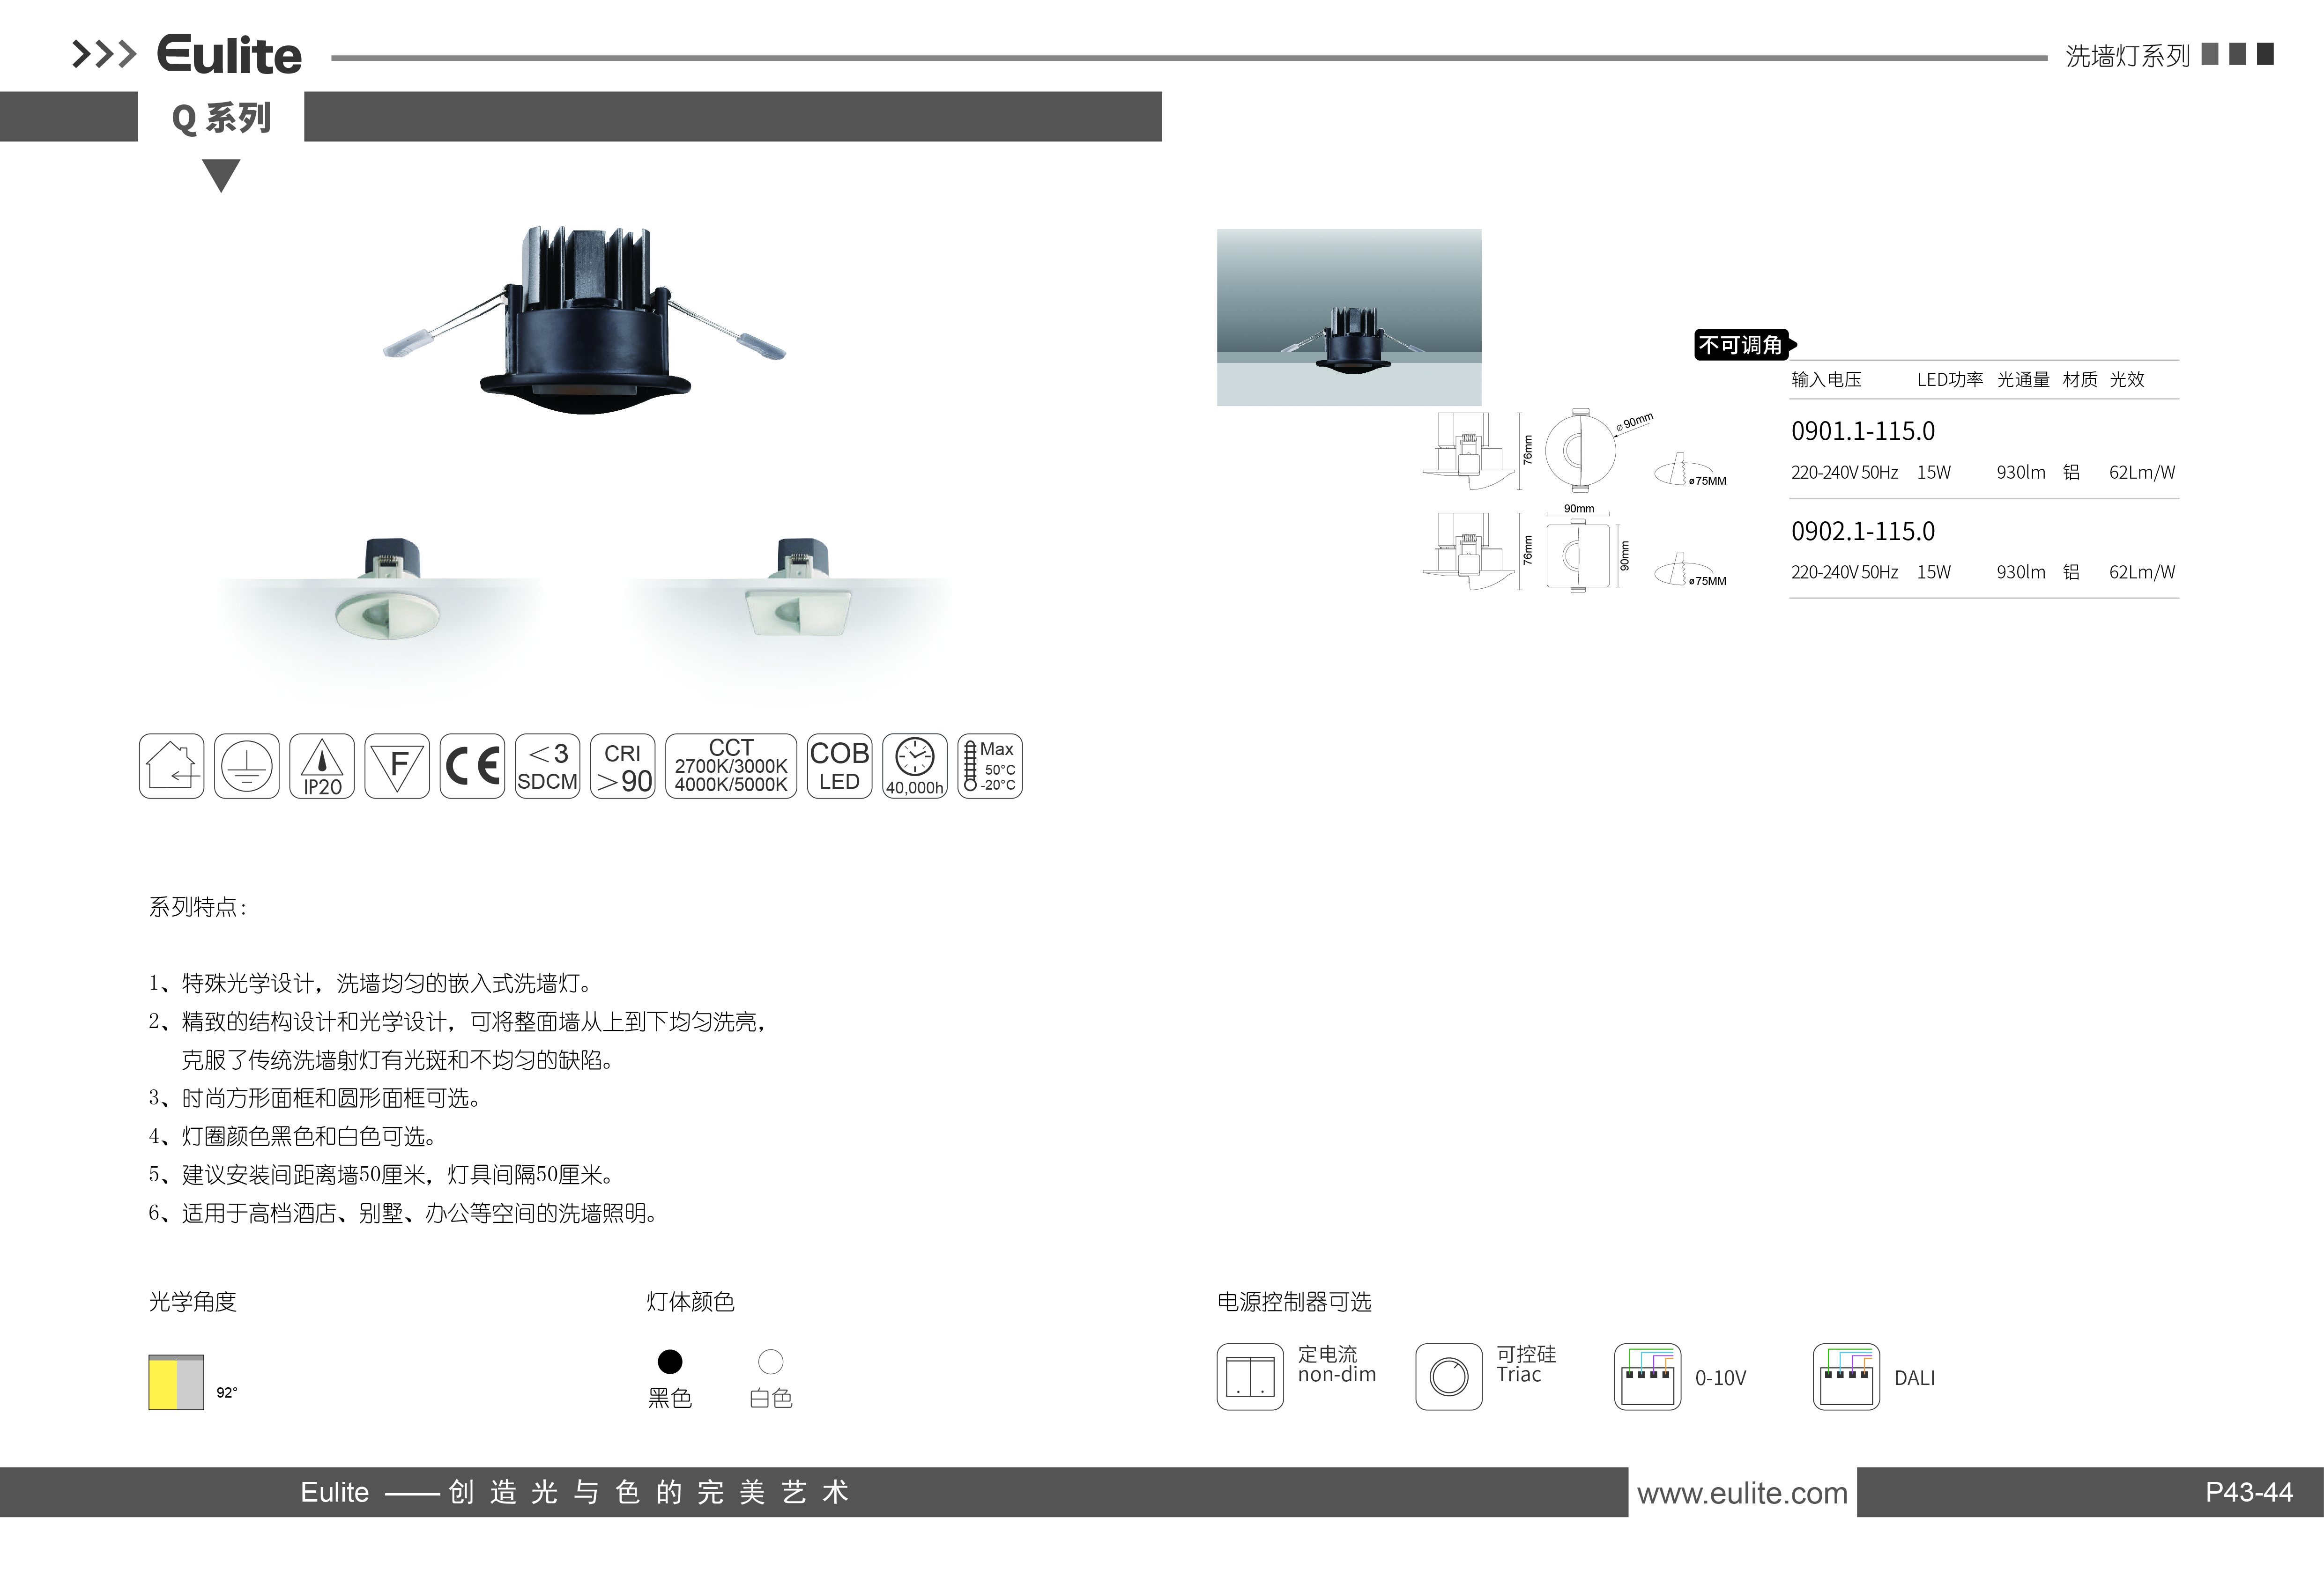Viewport: 2324px width, 1577px height.
Task: Click the 不可调角 black tag
Action: (x=1742, y=345)
